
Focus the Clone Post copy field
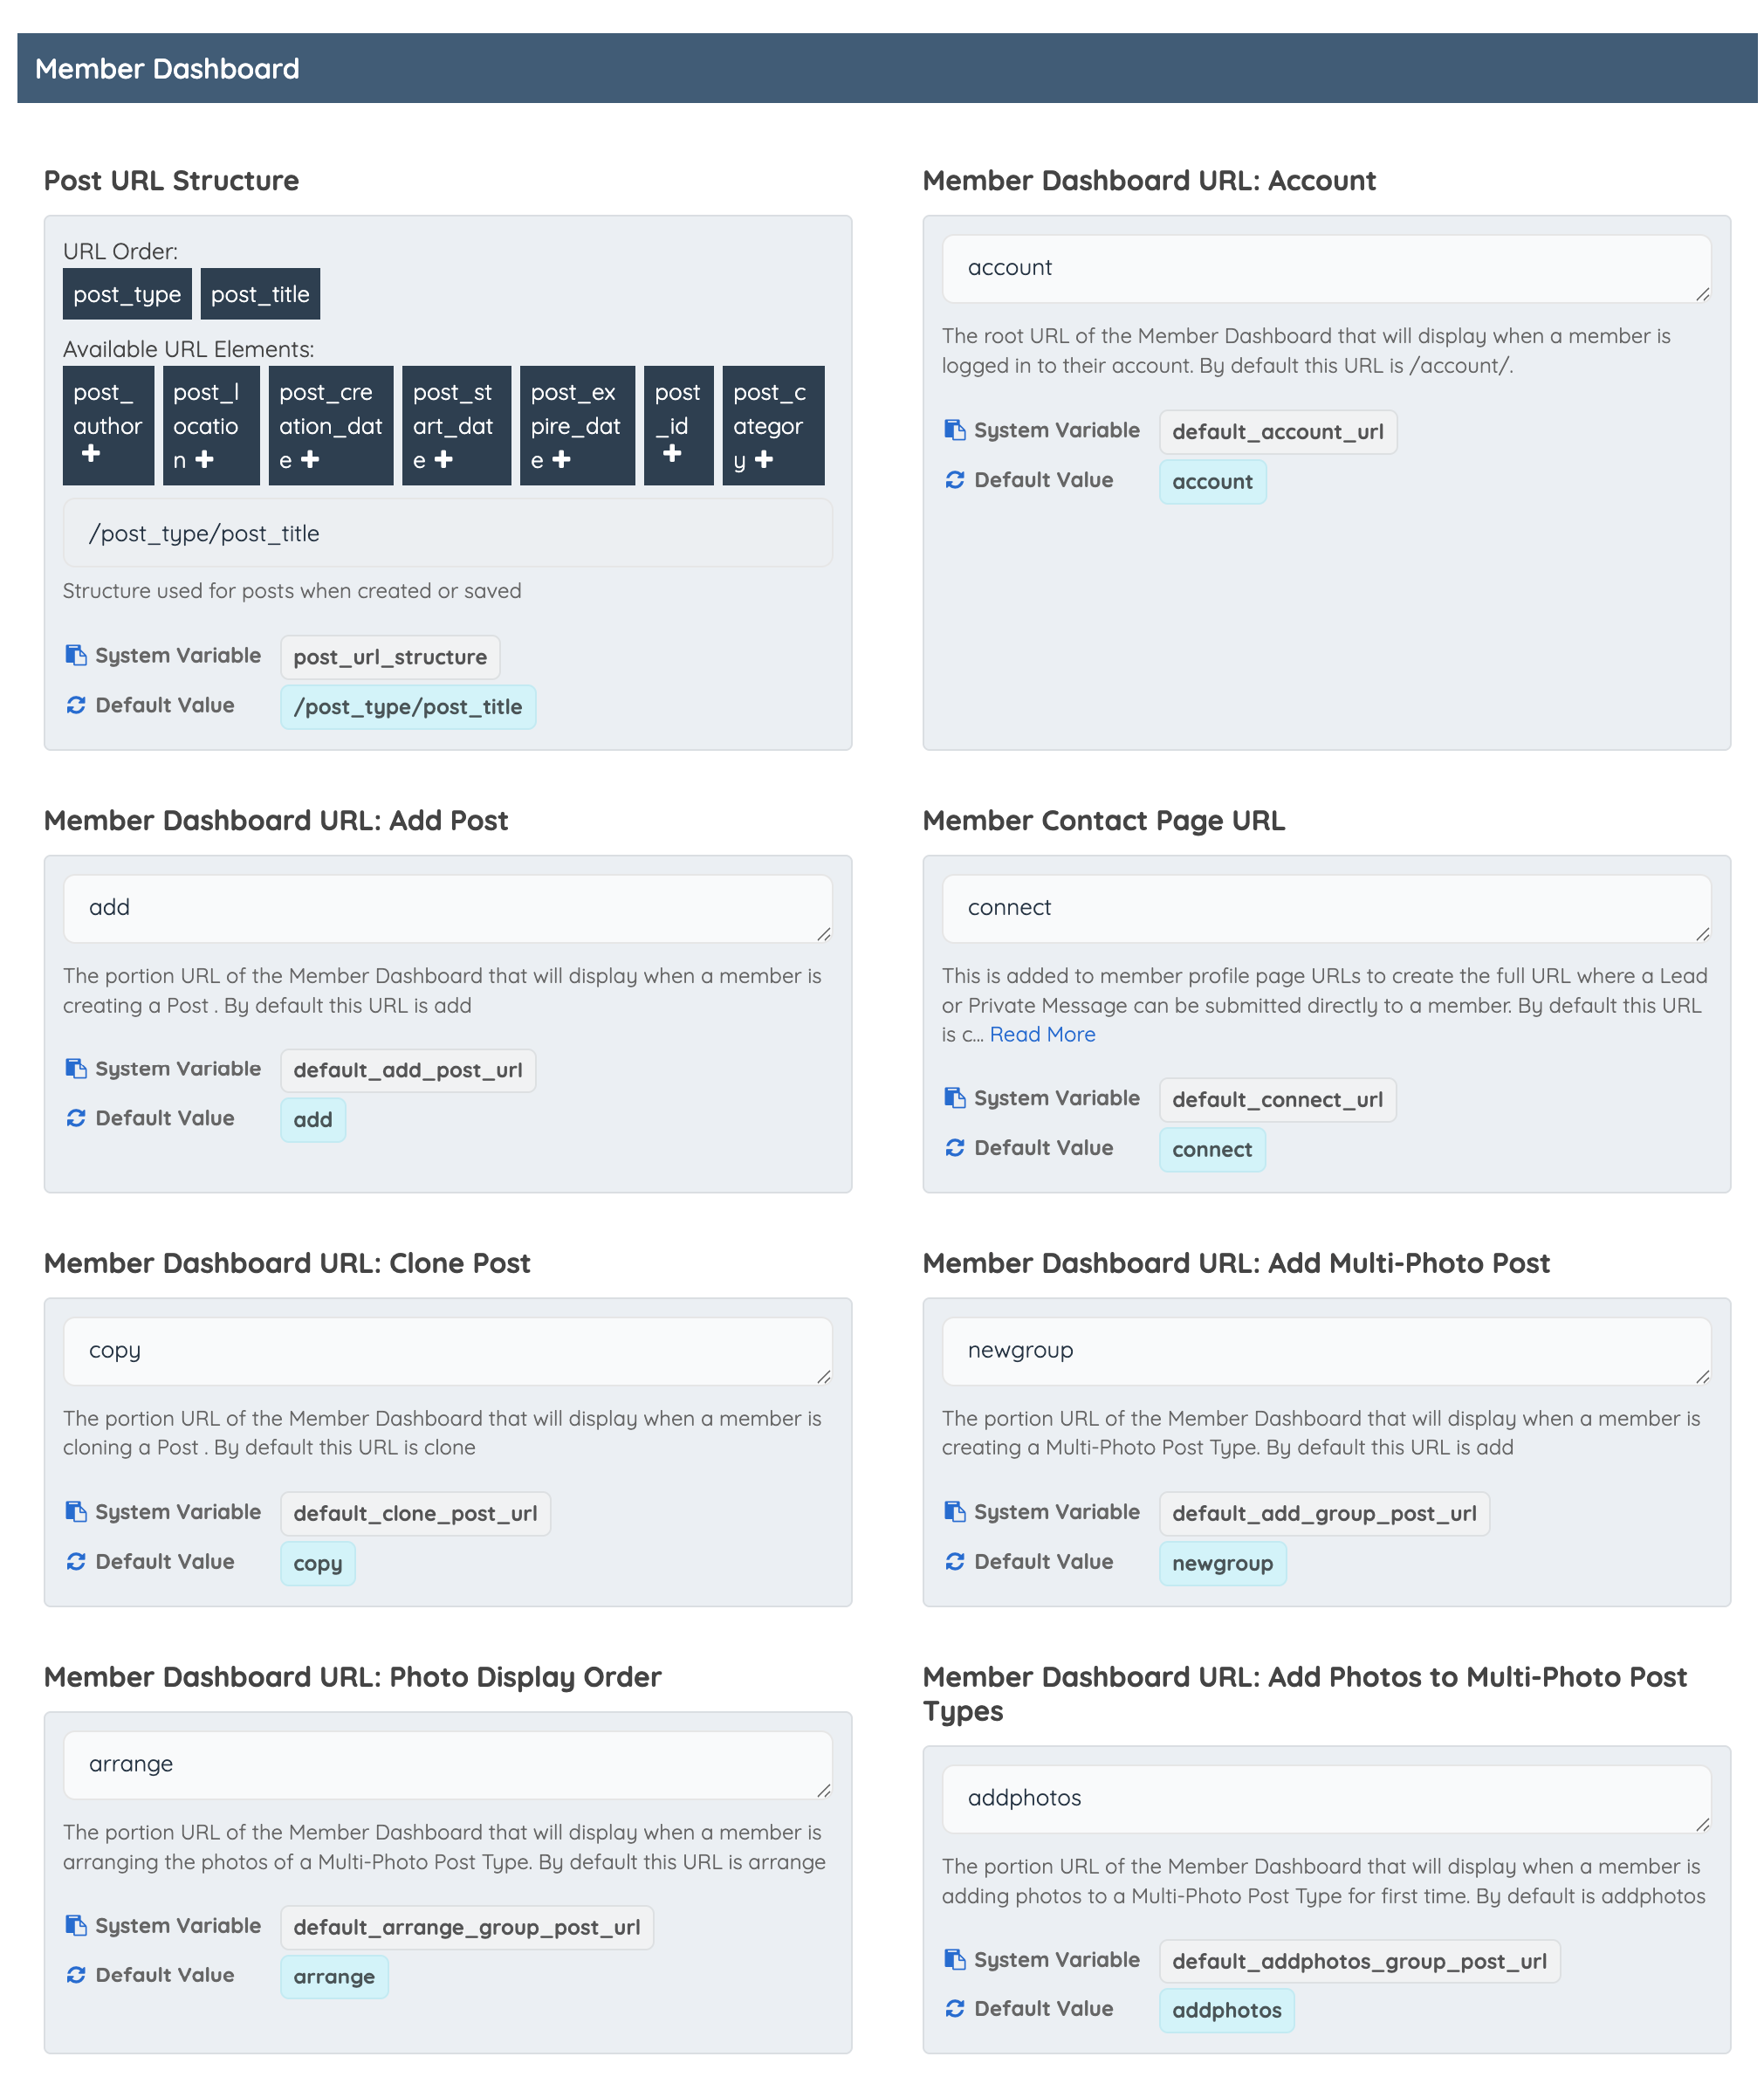pyautogui.click(x=447, y=1352)
